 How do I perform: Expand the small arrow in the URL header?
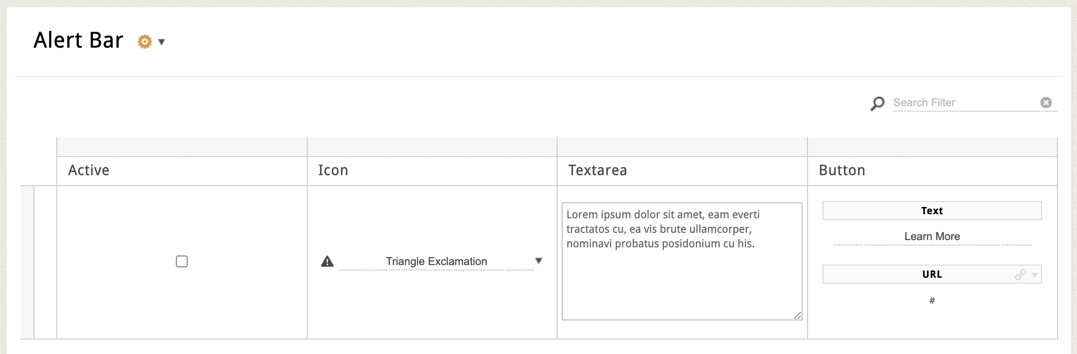click(x=1035, y=275)
